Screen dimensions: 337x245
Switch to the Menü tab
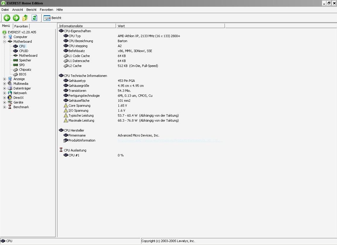pyautogui.click(x=6, y=26)
